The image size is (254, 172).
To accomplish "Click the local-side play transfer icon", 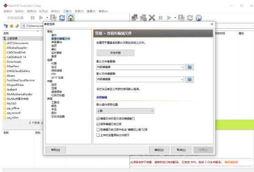I will pos(41,17).
